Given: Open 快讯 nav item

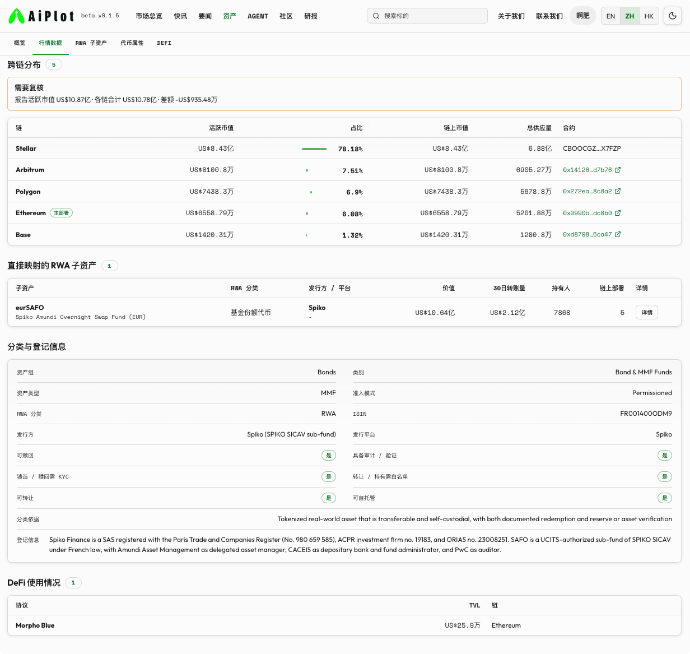Looking at the screenshot, I should (180, 16).
